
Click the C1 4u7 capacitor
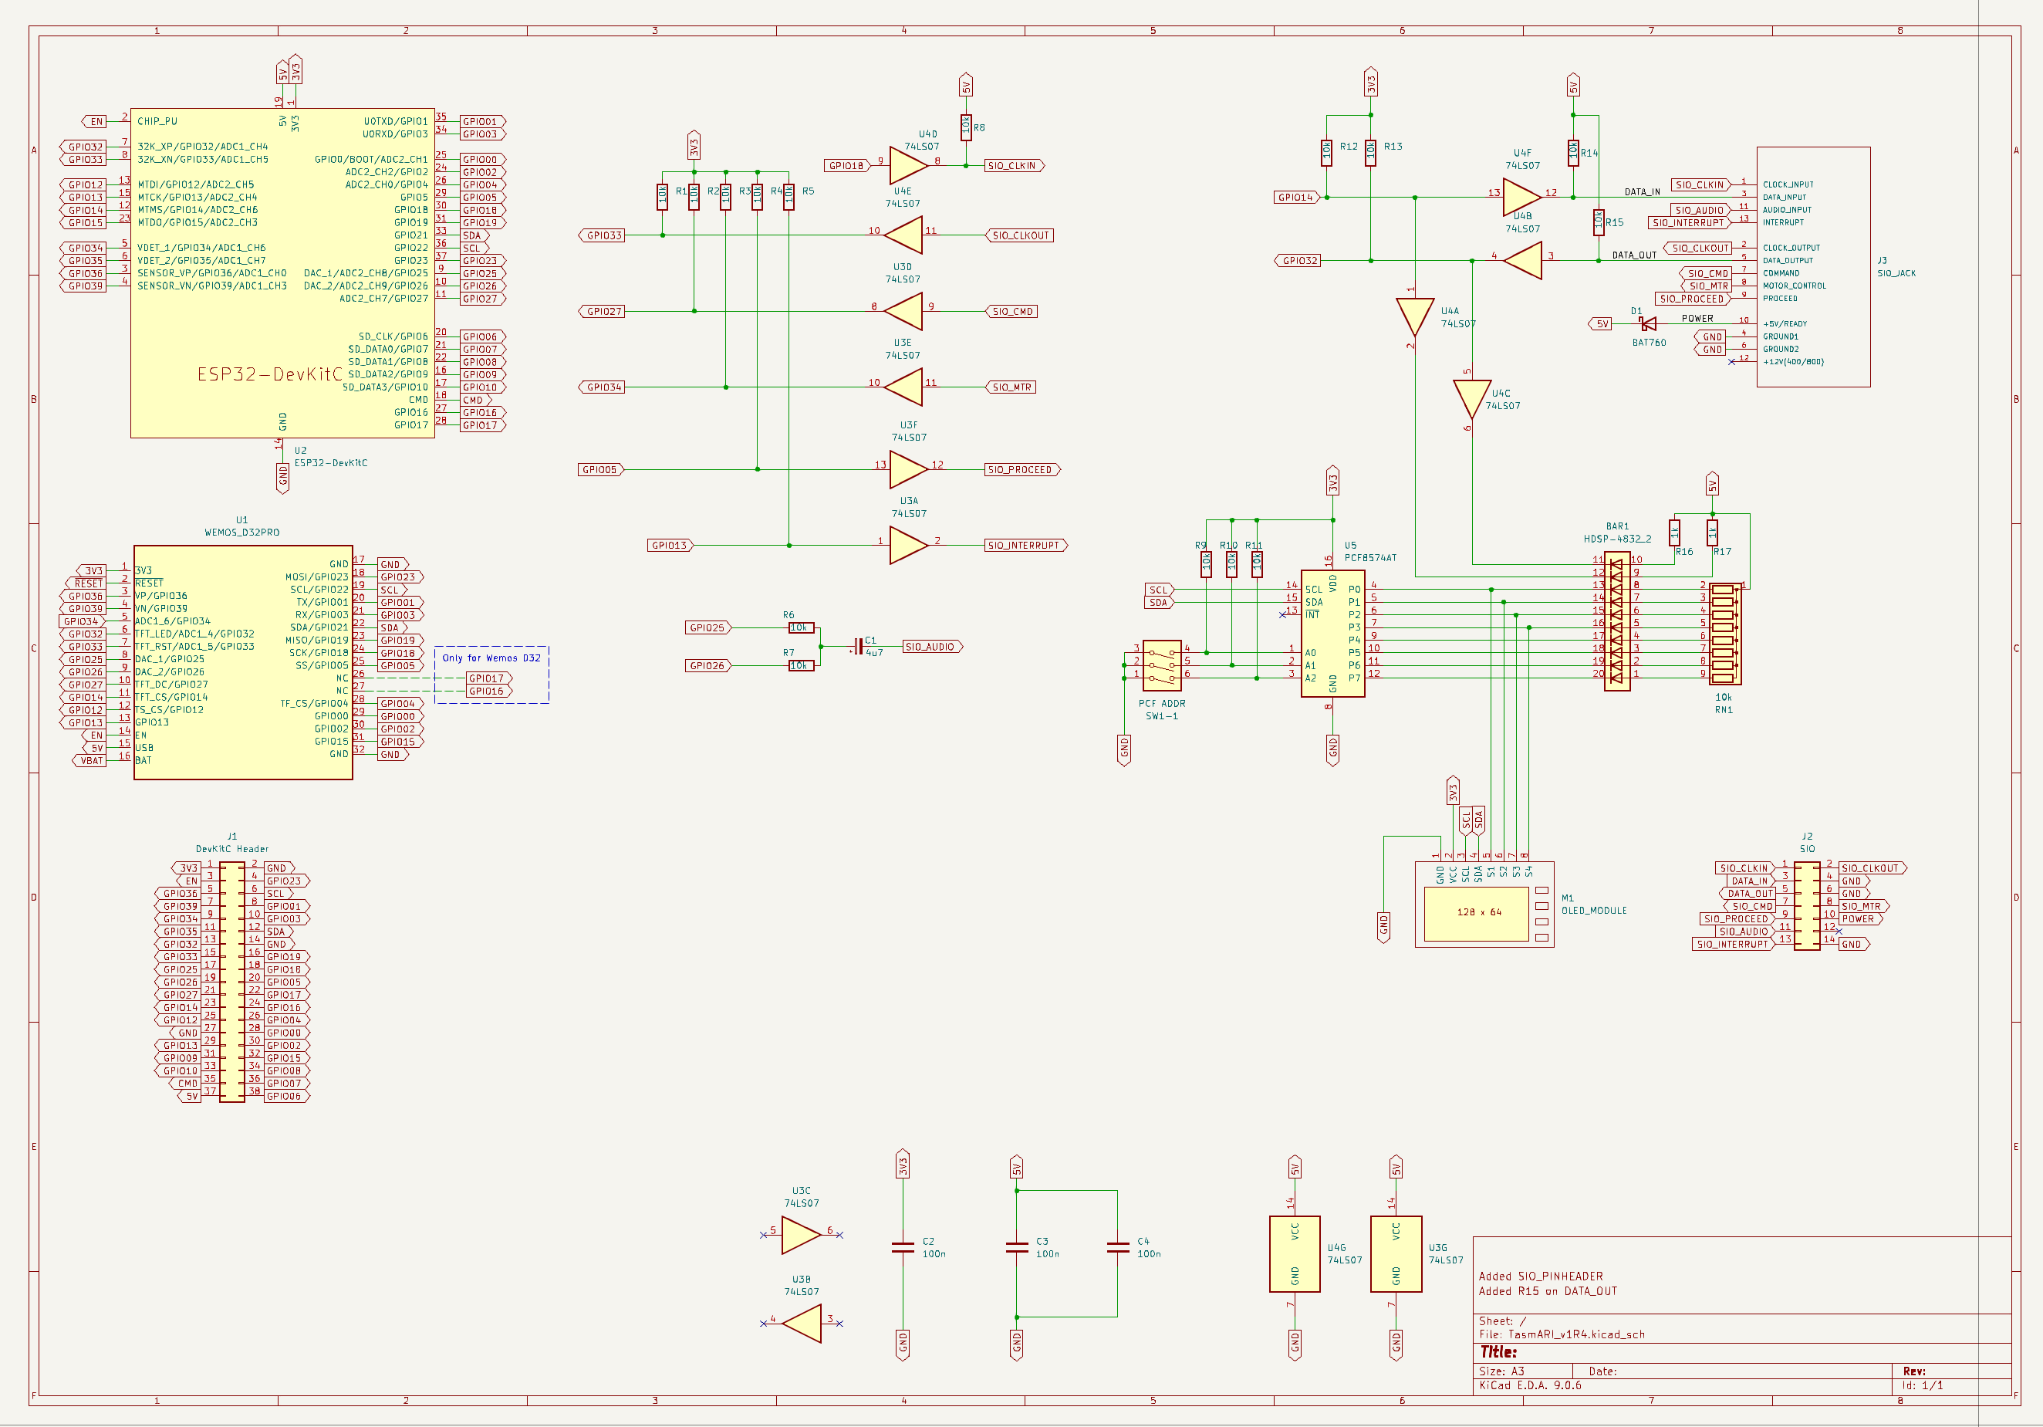click(x=858, y=648)
